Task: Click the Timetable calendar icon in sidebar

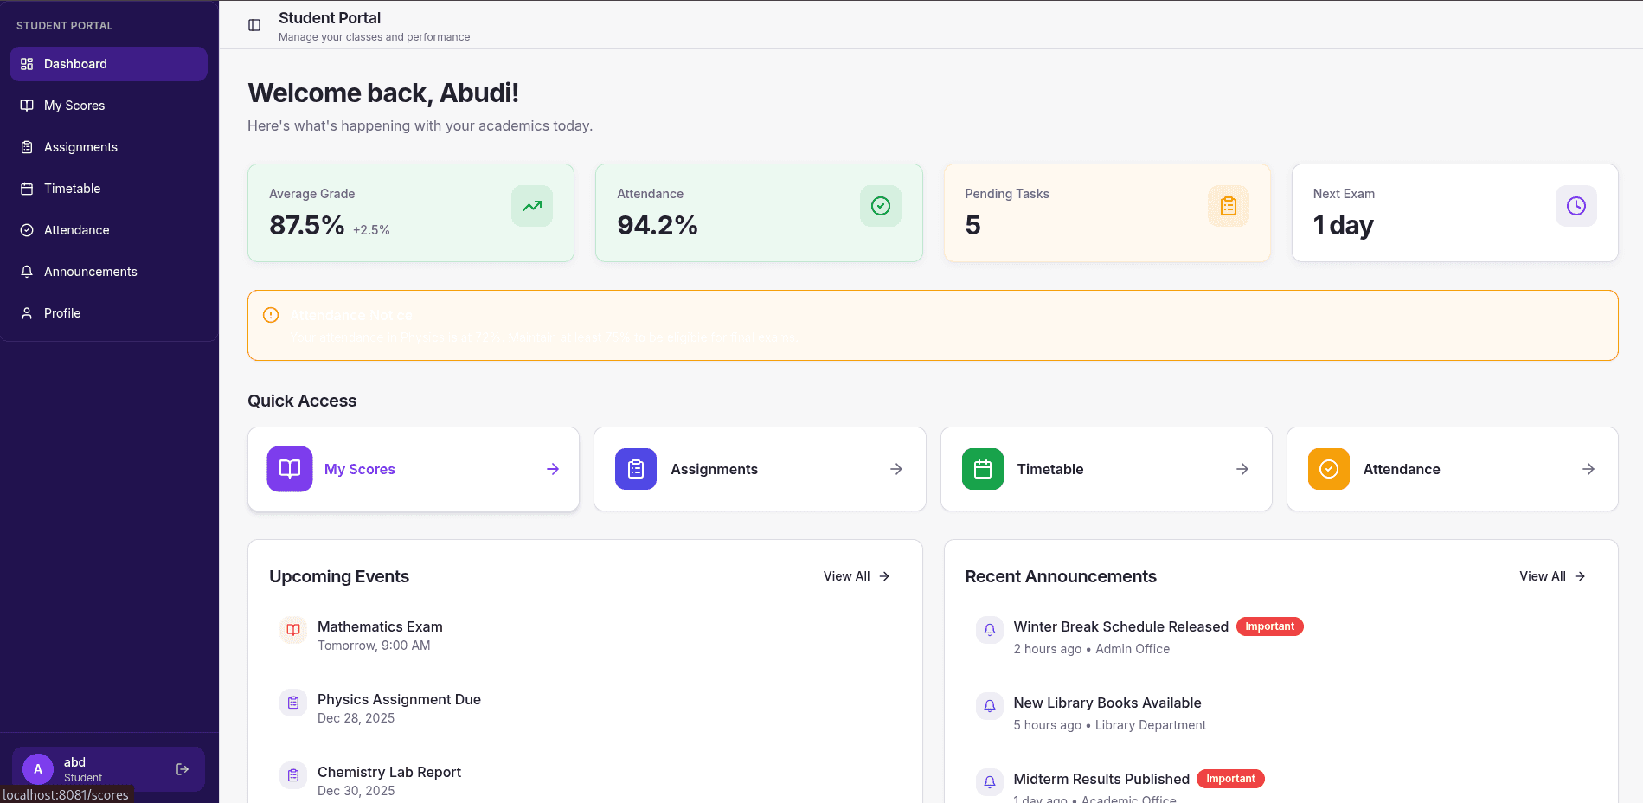Action: 27,189
